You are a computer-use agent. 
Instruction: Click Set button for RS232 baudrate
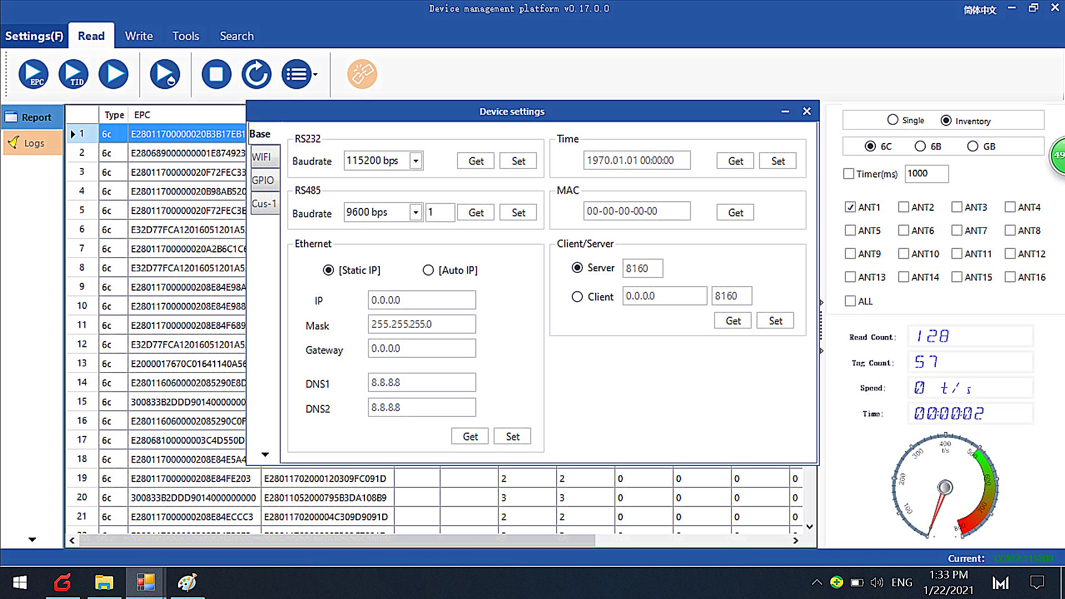pos(519,160)
